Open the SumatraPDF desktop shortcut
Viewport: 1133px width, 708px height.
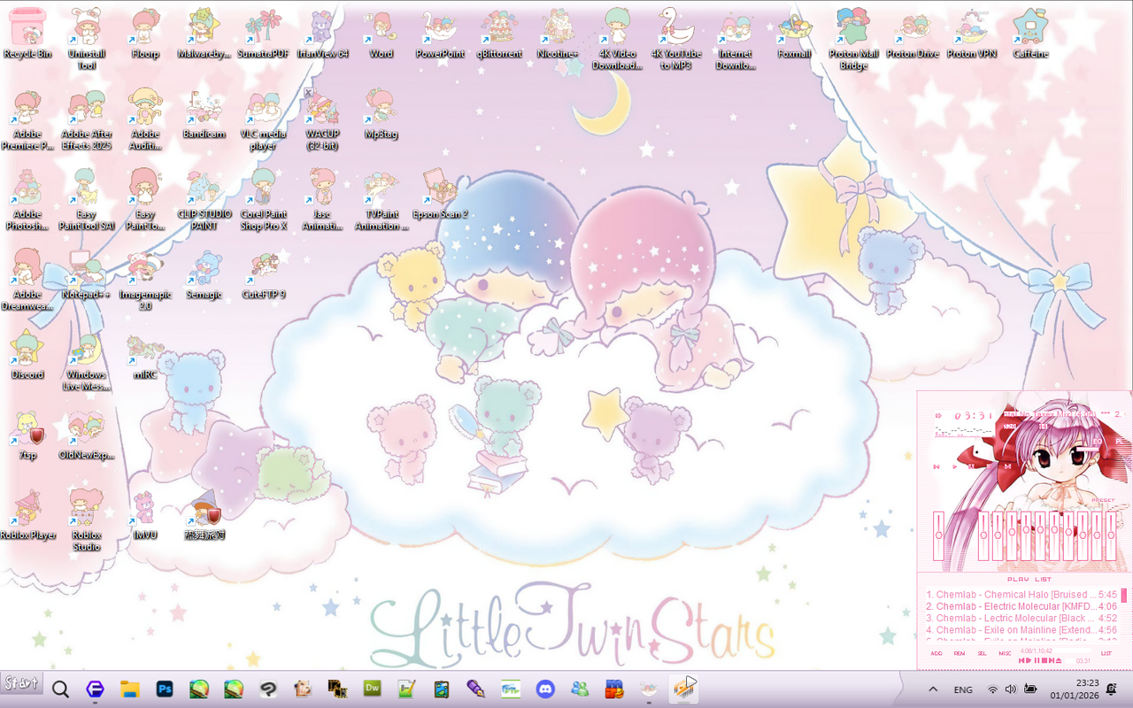[263, 34]
